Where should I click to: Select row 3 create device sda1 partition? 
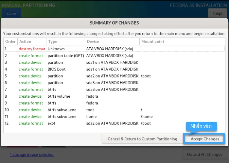114,62
